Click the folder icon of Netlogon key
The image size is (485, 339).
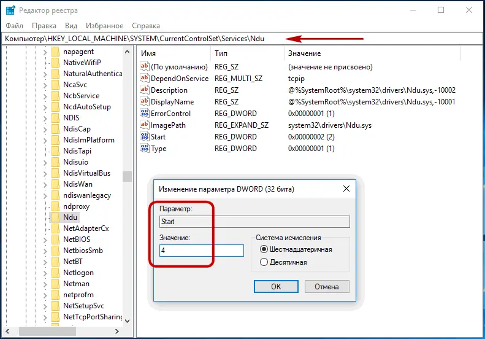pyautogui.click(x=55, y=273)
